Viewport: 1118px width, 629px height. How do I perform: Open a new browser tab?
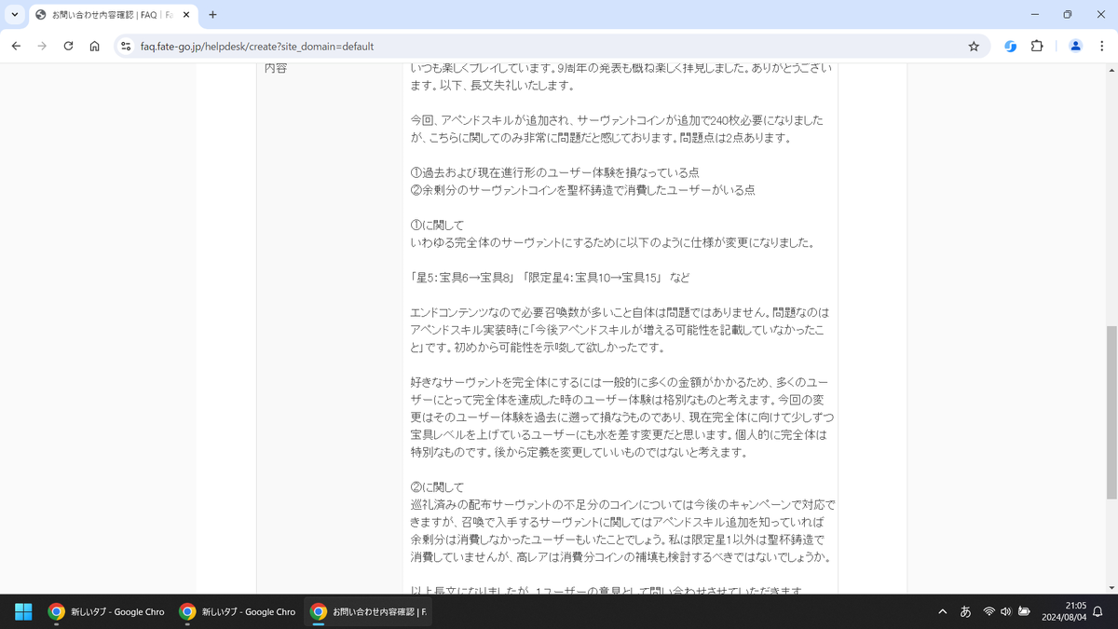click(x=212, y=15)
